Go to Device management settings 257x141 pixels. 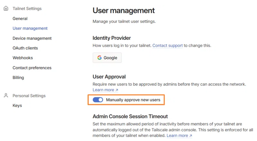32,38
